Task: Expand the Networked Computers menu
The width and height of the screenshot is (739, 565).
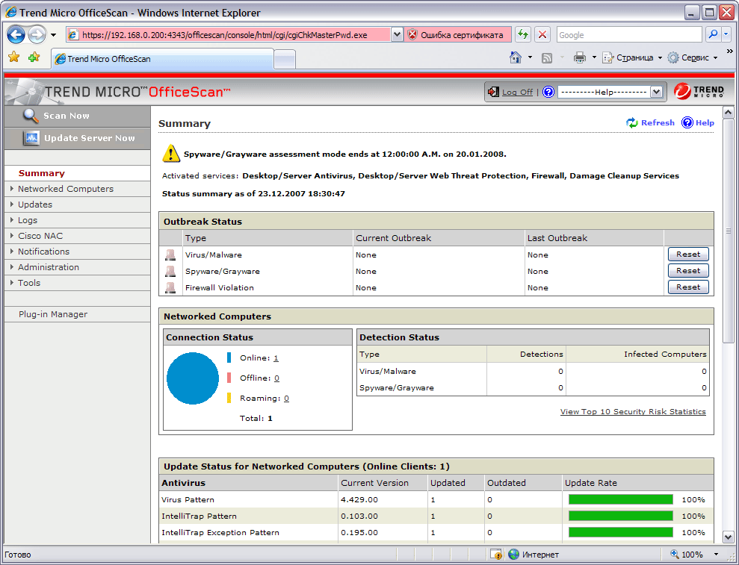Action: (x=66, y=189)
